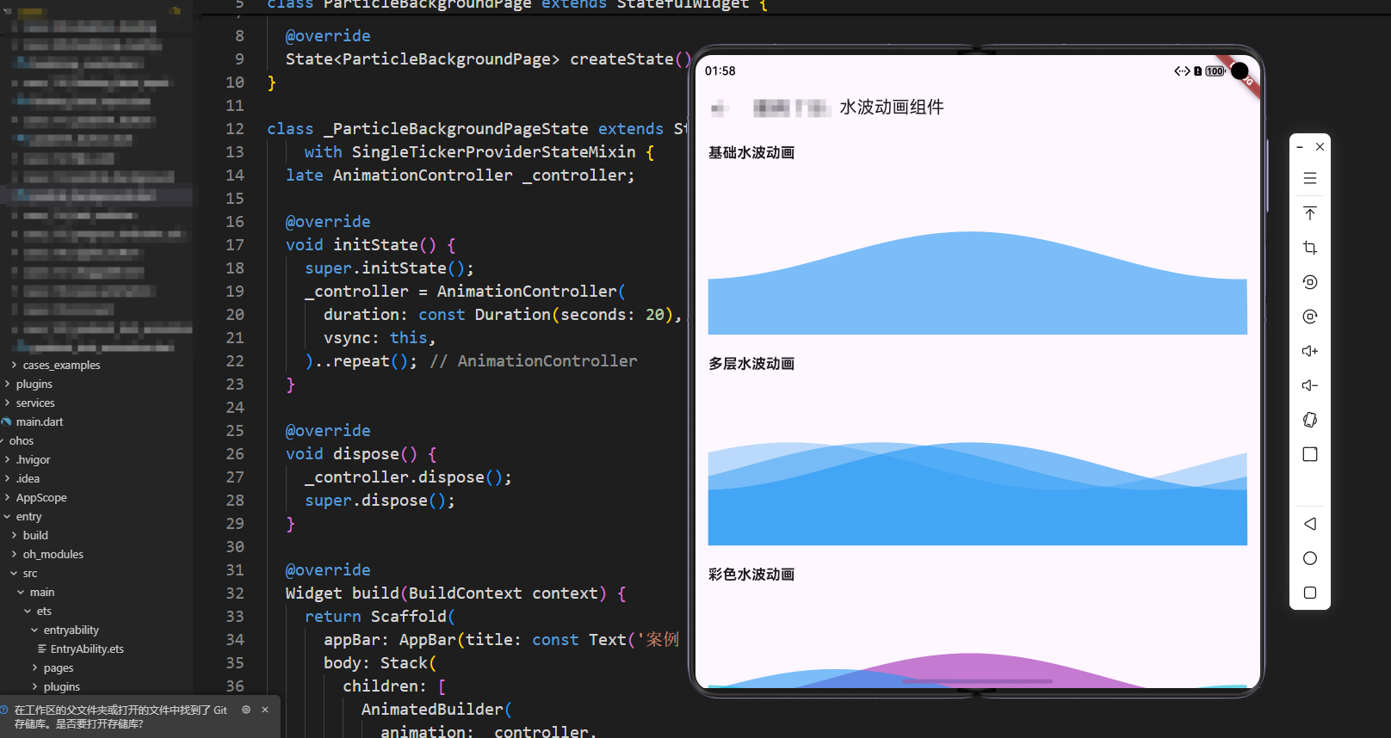1391x738 pixels.
Task: Collapse the ets folder
Action: pyautogui.click(x=28, y=611)
